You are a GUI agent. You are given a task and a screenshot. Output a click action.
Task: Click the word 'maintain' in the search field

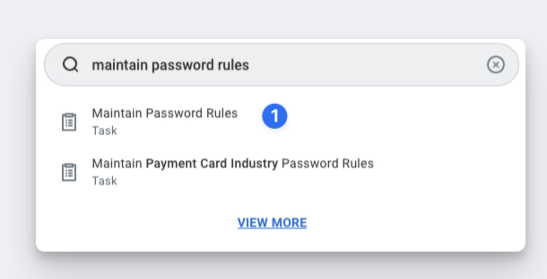(120, 65)
